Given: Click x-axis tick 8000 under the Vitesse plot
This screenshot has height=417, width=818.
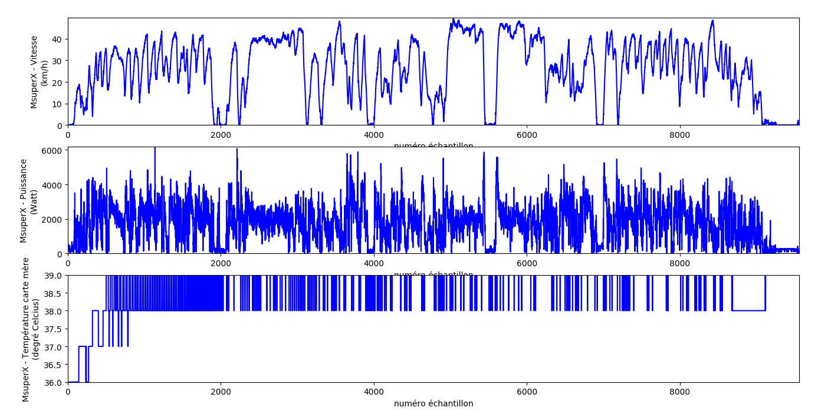Looking at the screenshot, I should coord(680,135).
